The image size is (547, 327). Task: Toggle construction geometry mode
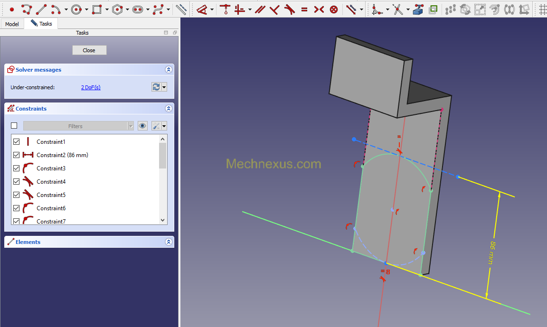click(181, 9)
